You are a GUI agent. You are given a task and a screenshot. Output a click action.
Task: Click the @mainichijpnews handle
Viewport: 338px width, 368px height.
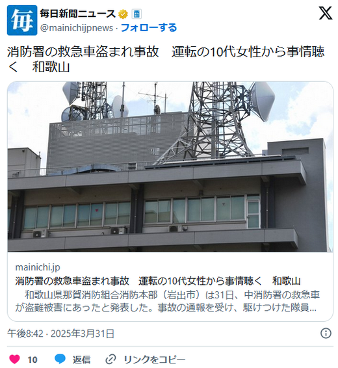coord(77,28)
